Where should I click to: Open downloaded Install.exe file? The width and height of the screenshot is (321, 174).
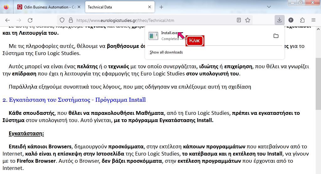tap(208, 36)
